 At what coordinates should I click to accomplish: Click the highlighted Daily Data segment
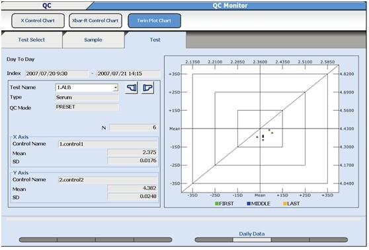pos(252,239)
